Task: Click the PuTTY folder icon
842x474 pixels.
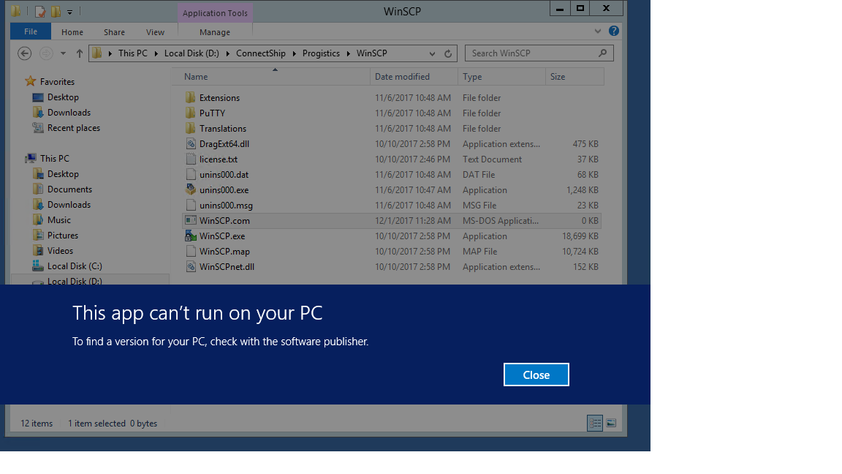Action: pos(190,113)
